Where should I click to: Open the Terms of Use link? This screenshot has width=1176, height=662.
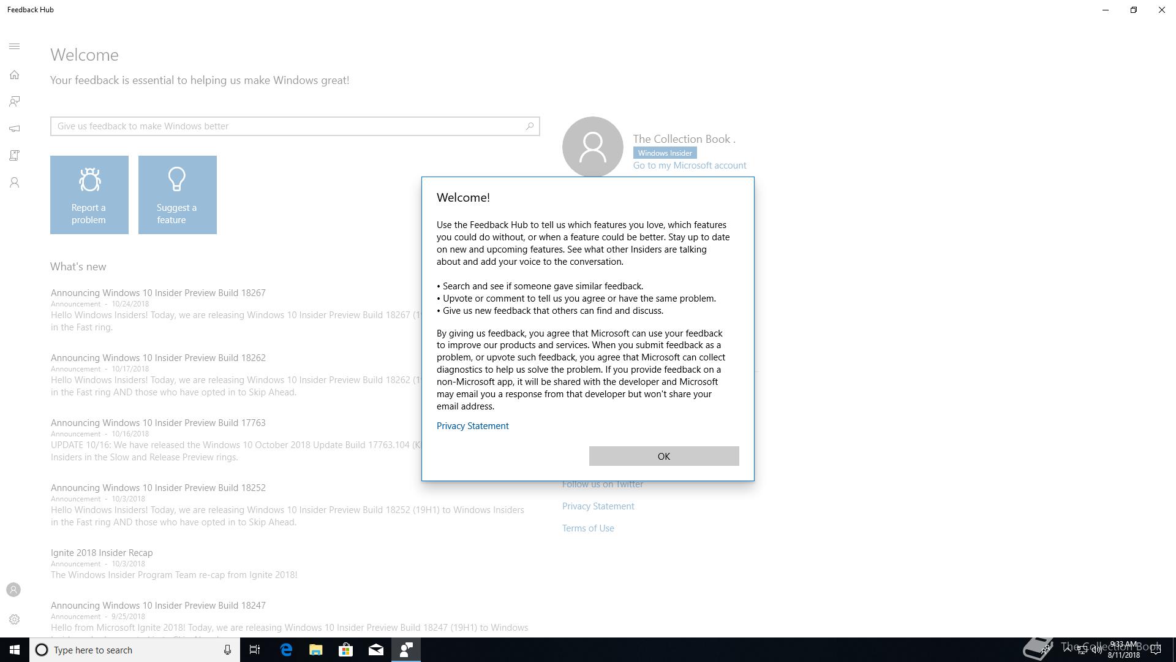[x=588, y=528]
